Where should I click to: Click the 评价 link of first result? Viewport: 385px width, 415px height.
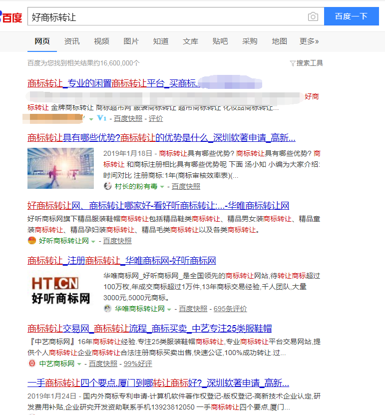156,118
